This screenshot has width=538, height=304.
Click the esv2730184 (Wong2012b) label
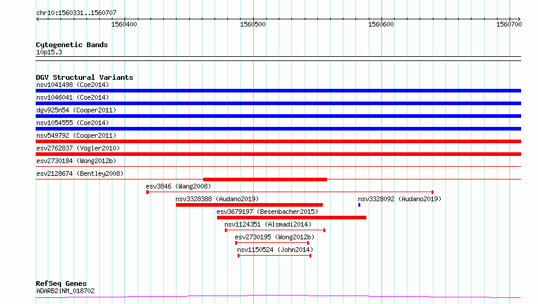(x=76, y=161)
